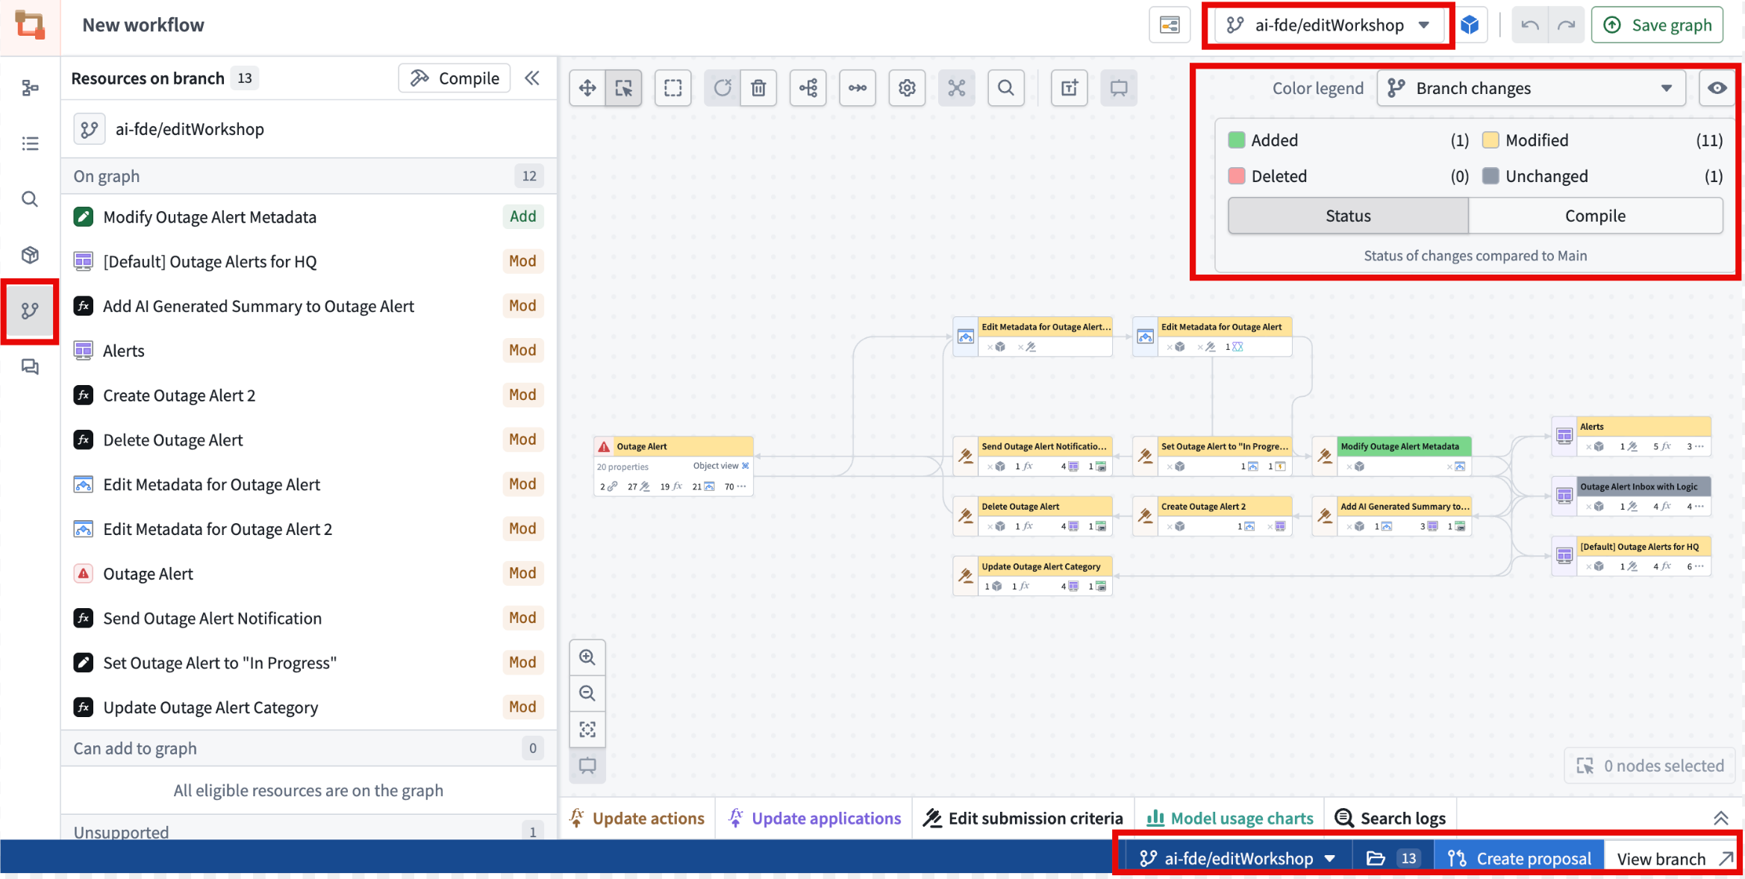Click the trash delete icon in the graph toolbar

coord(758,88)
